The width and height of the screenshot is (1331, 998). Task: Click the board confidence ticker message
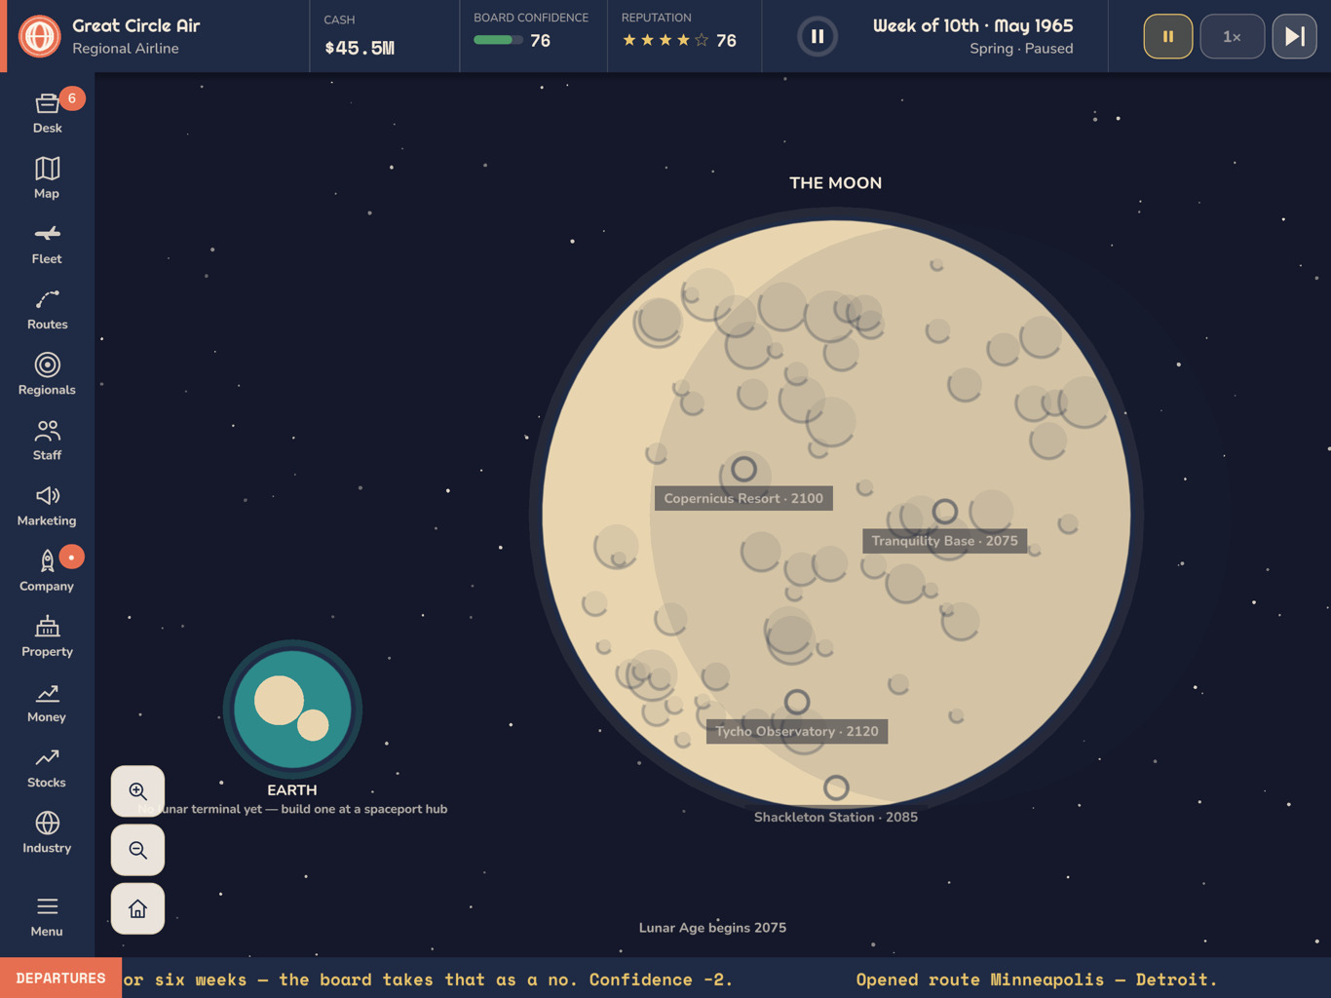pos(428,979)
